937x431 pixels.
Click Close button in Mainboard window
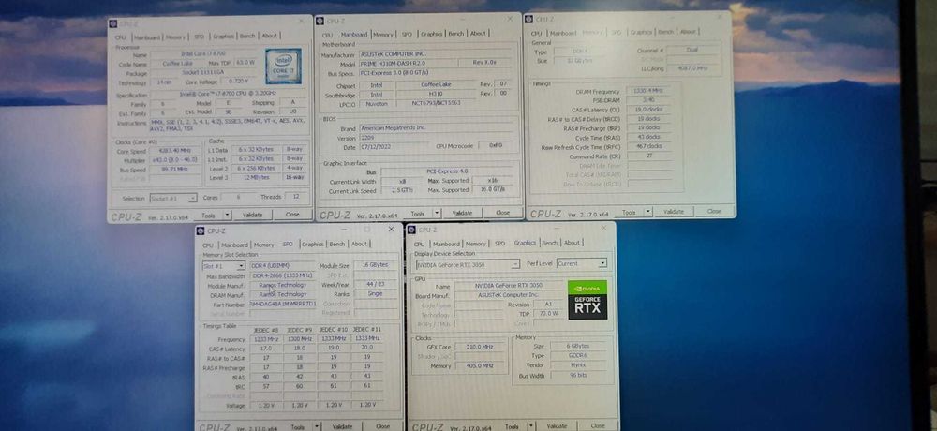(x=502, y=212)
